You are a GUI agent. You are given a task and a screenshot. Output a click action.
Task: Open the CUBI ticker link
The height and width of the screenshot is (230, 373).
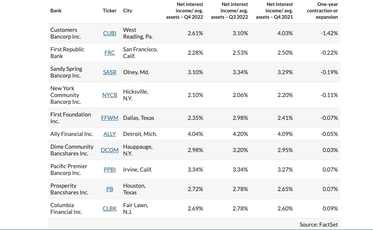point(109,33)
